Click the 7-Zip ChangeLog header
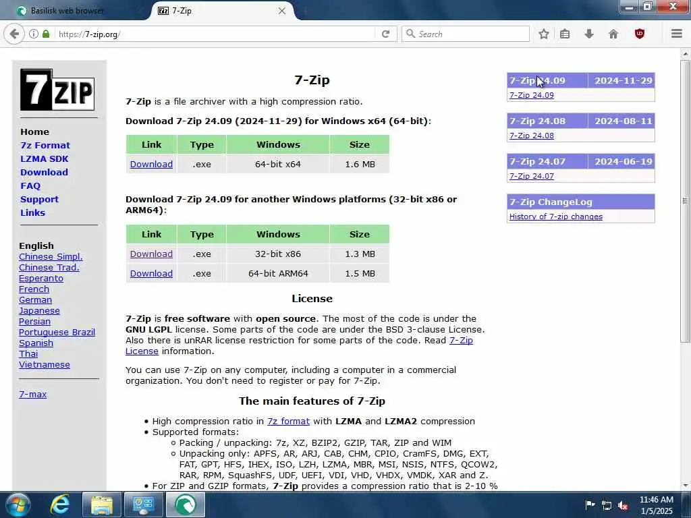This screenshot has height=518, width=691. [x=581, y=202]
